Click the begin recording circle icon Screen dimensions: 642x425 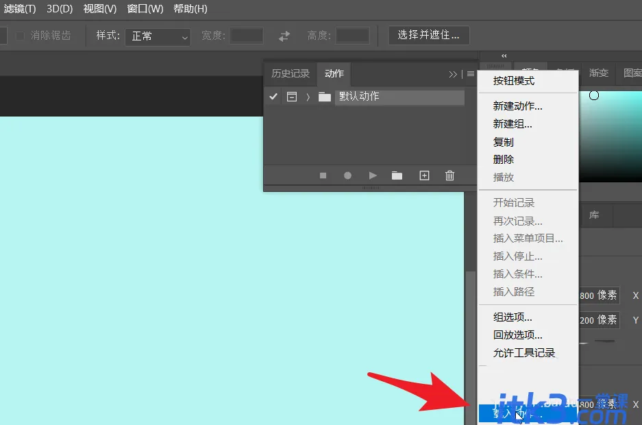(347, 175)
